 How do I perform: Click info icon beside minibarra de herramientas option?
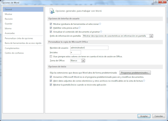100,24
